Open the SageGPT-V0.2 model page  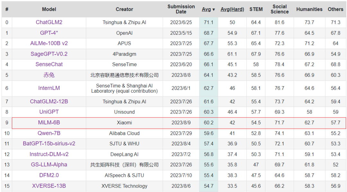[x=49, y=54]
